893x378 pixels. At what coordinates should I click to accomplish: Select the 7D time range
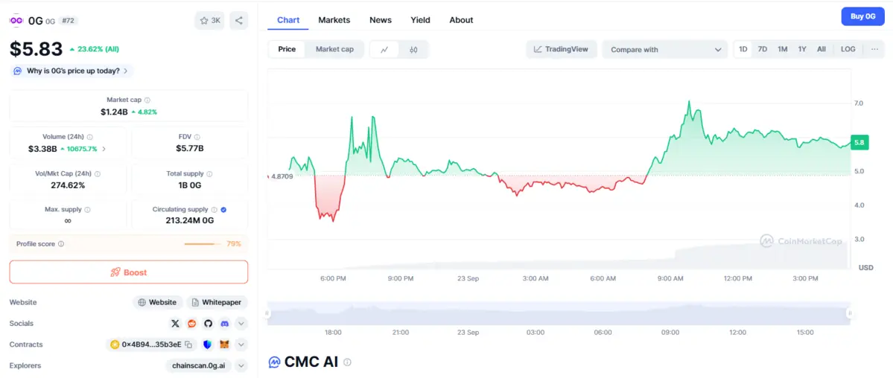(x=763, y=49)
